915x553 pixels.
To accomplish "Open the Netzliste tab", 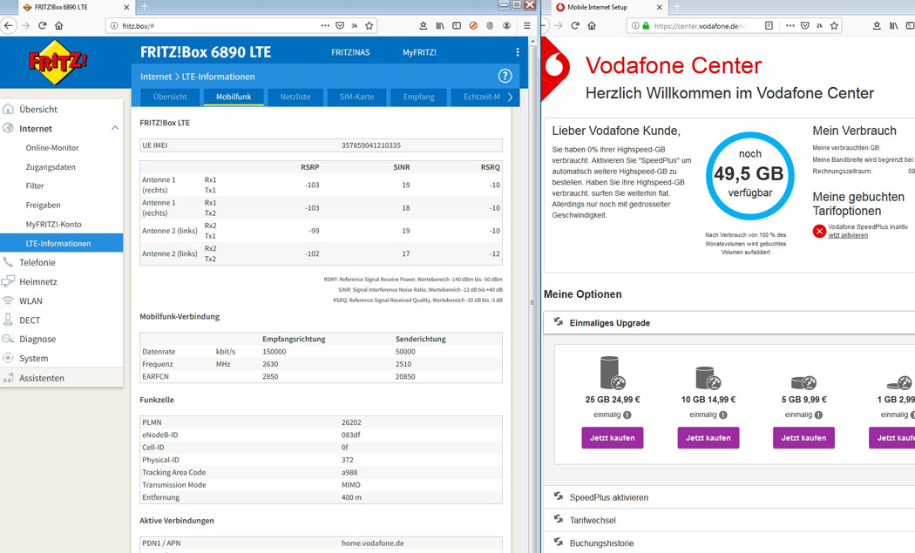I will coord(295,97).
